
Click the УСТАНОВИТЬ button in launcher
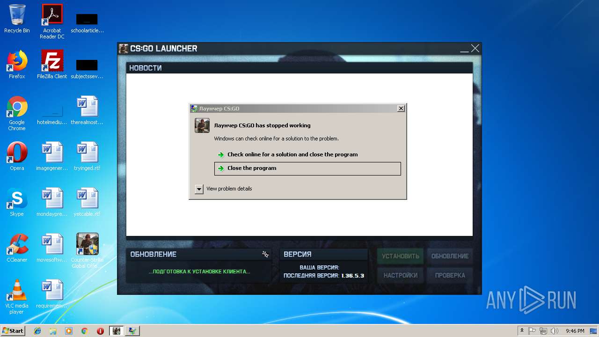(401, 256)
